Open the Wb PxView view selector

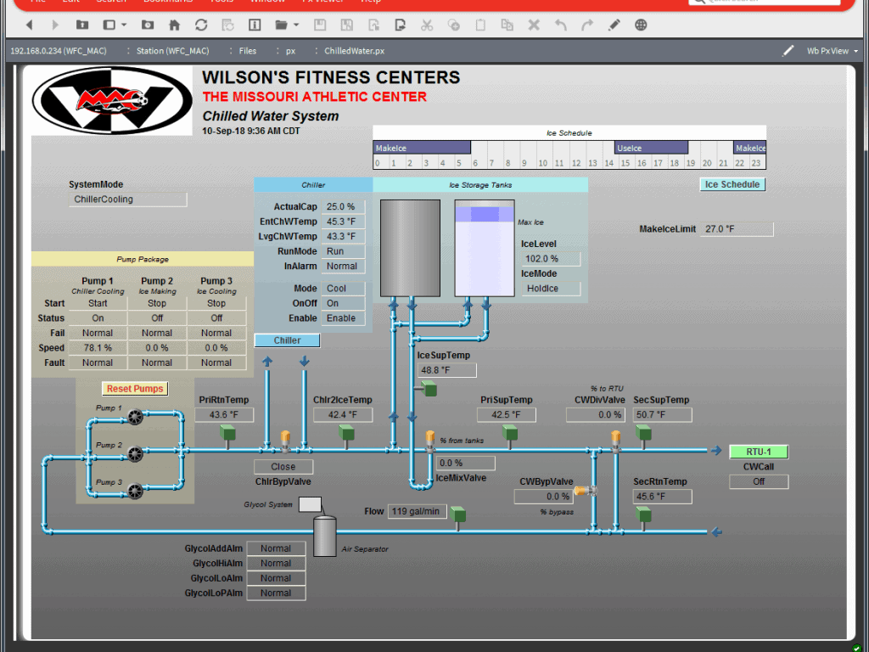pos(833,50)
